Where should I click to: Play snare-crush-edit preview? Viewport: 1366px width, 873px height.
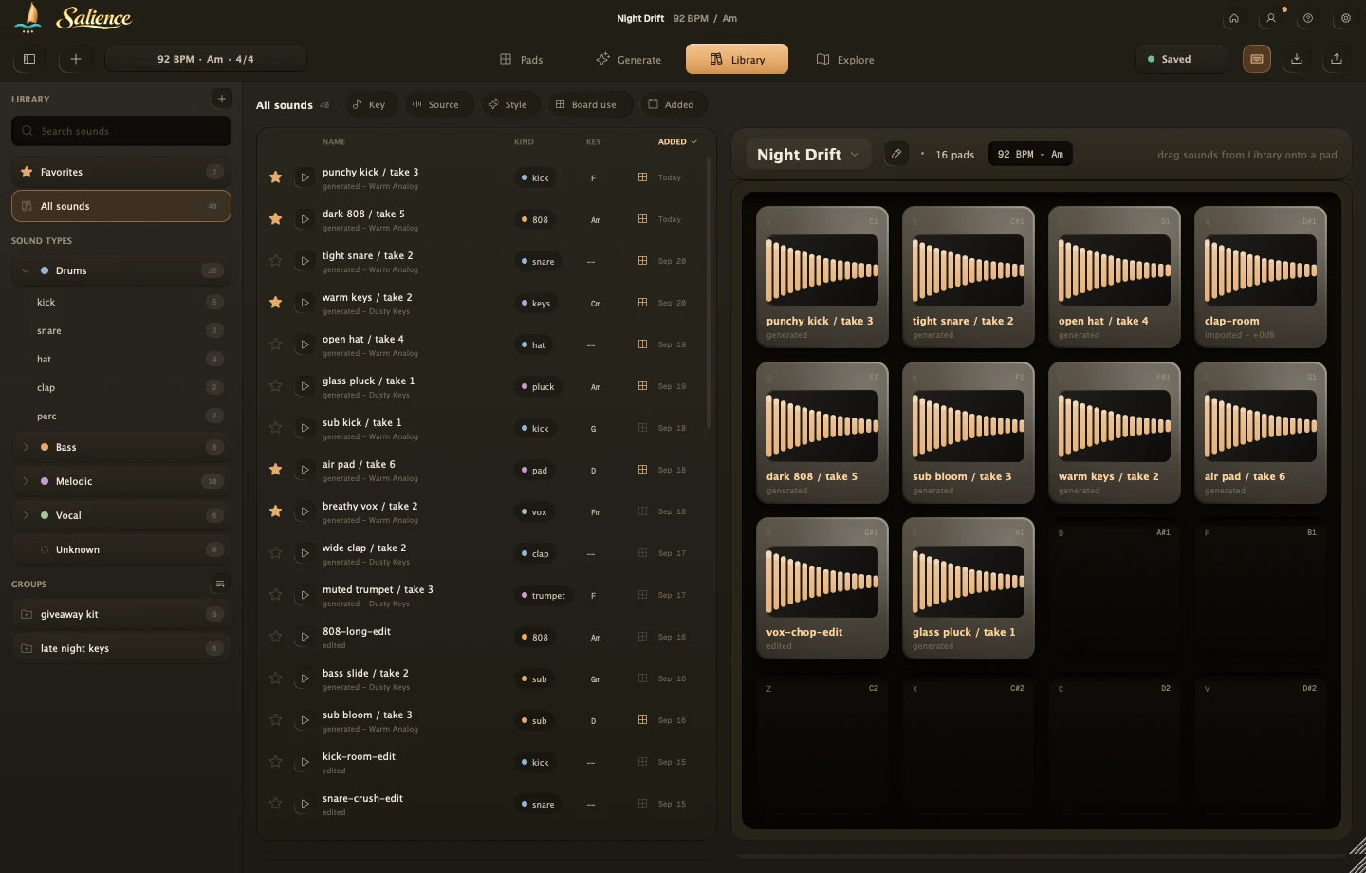305,804
